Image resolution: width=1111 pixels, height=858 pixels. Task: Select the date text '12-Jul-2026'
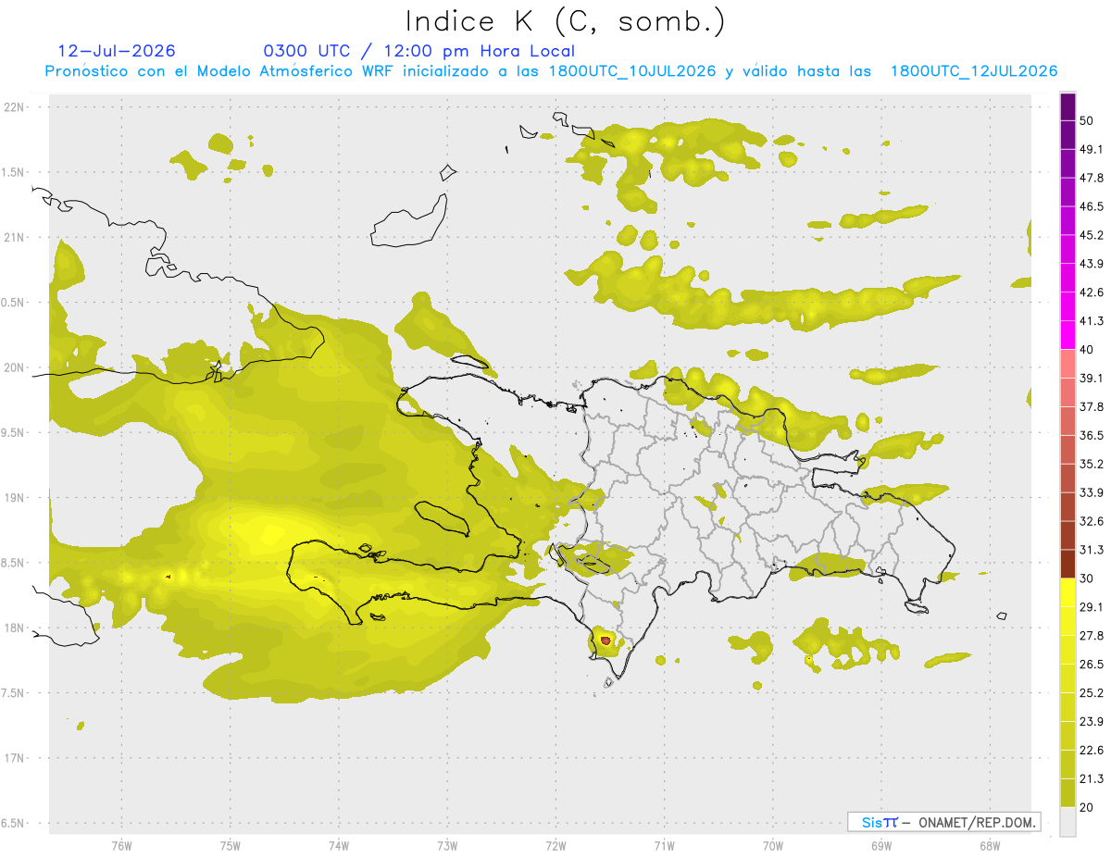tap(117, 51)
